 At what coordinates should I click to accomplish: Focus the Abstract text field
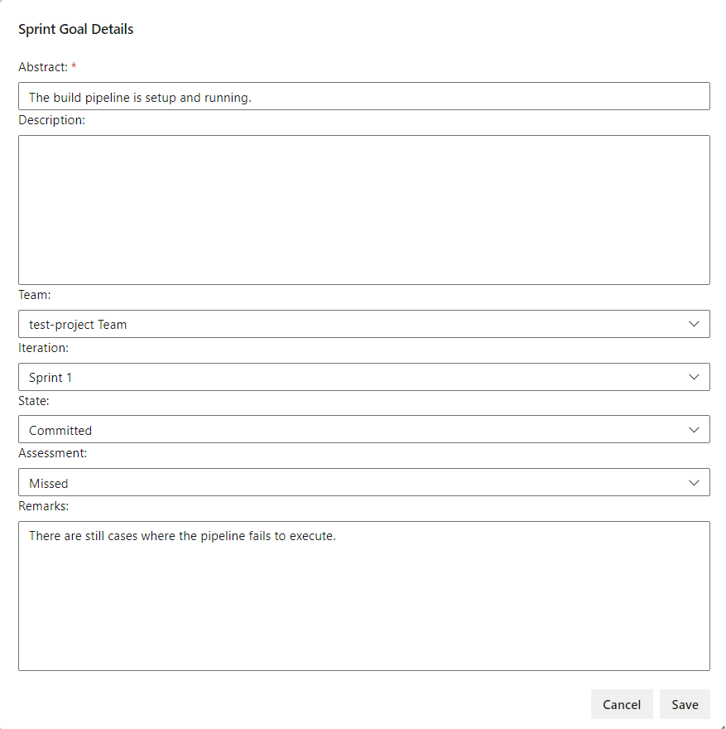coord(364,96)
